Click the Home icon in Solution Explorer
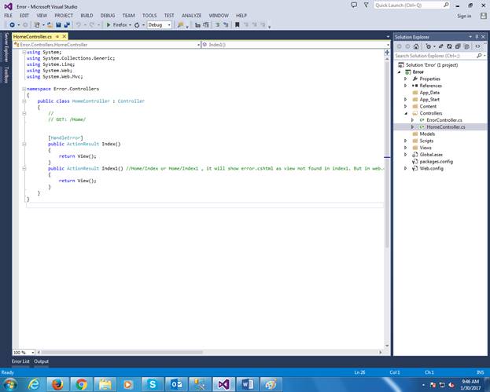 coord(416,46)
